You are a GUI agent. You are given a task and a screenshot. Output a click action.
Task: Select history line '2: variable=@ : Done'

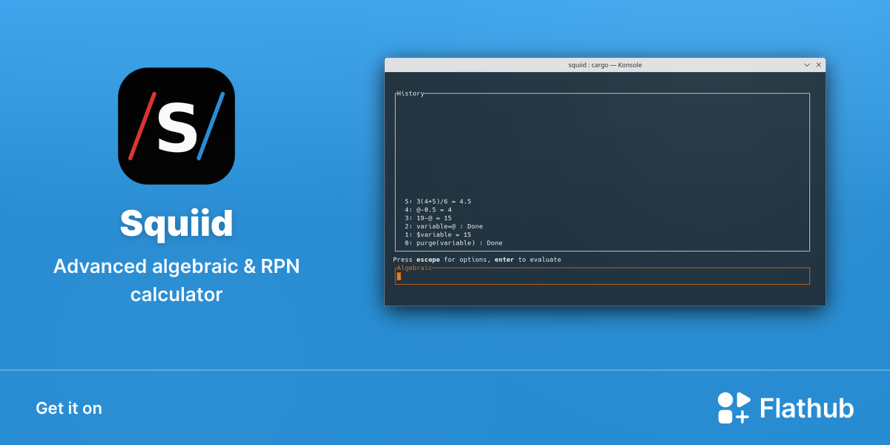444,226
